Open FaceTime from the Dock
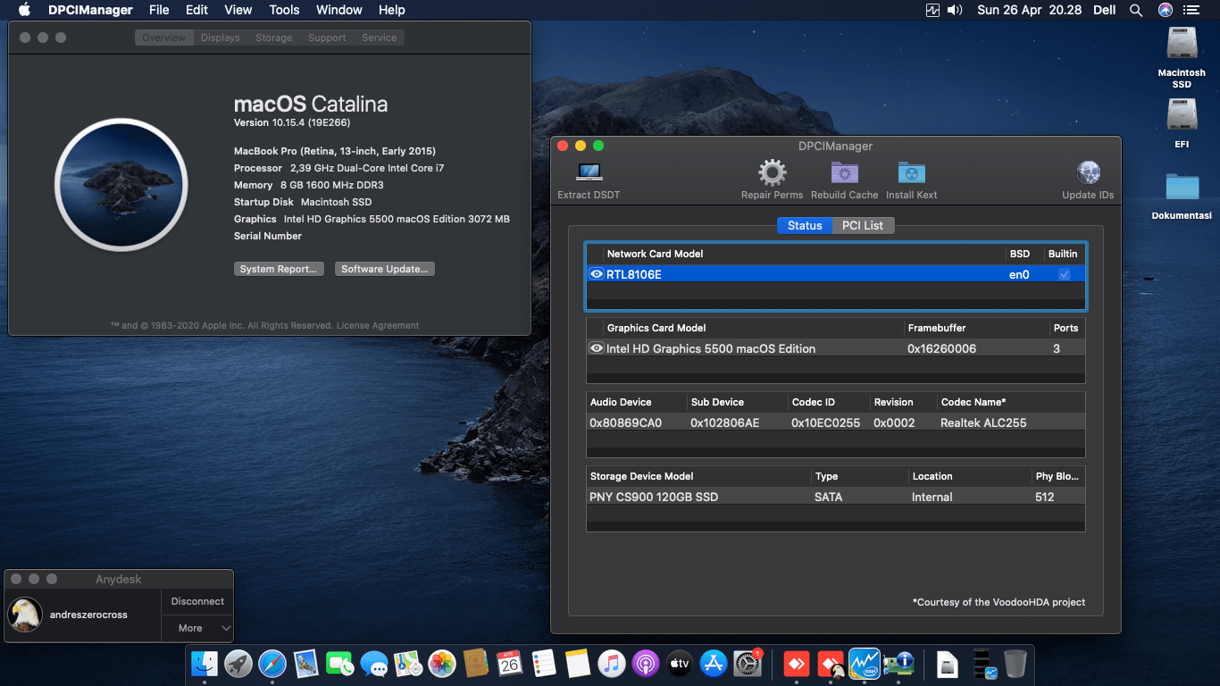 (340, 664)
